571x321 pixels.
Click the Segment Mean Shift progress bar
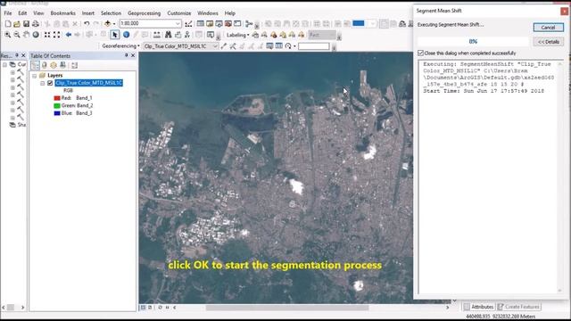click(473, 42)
